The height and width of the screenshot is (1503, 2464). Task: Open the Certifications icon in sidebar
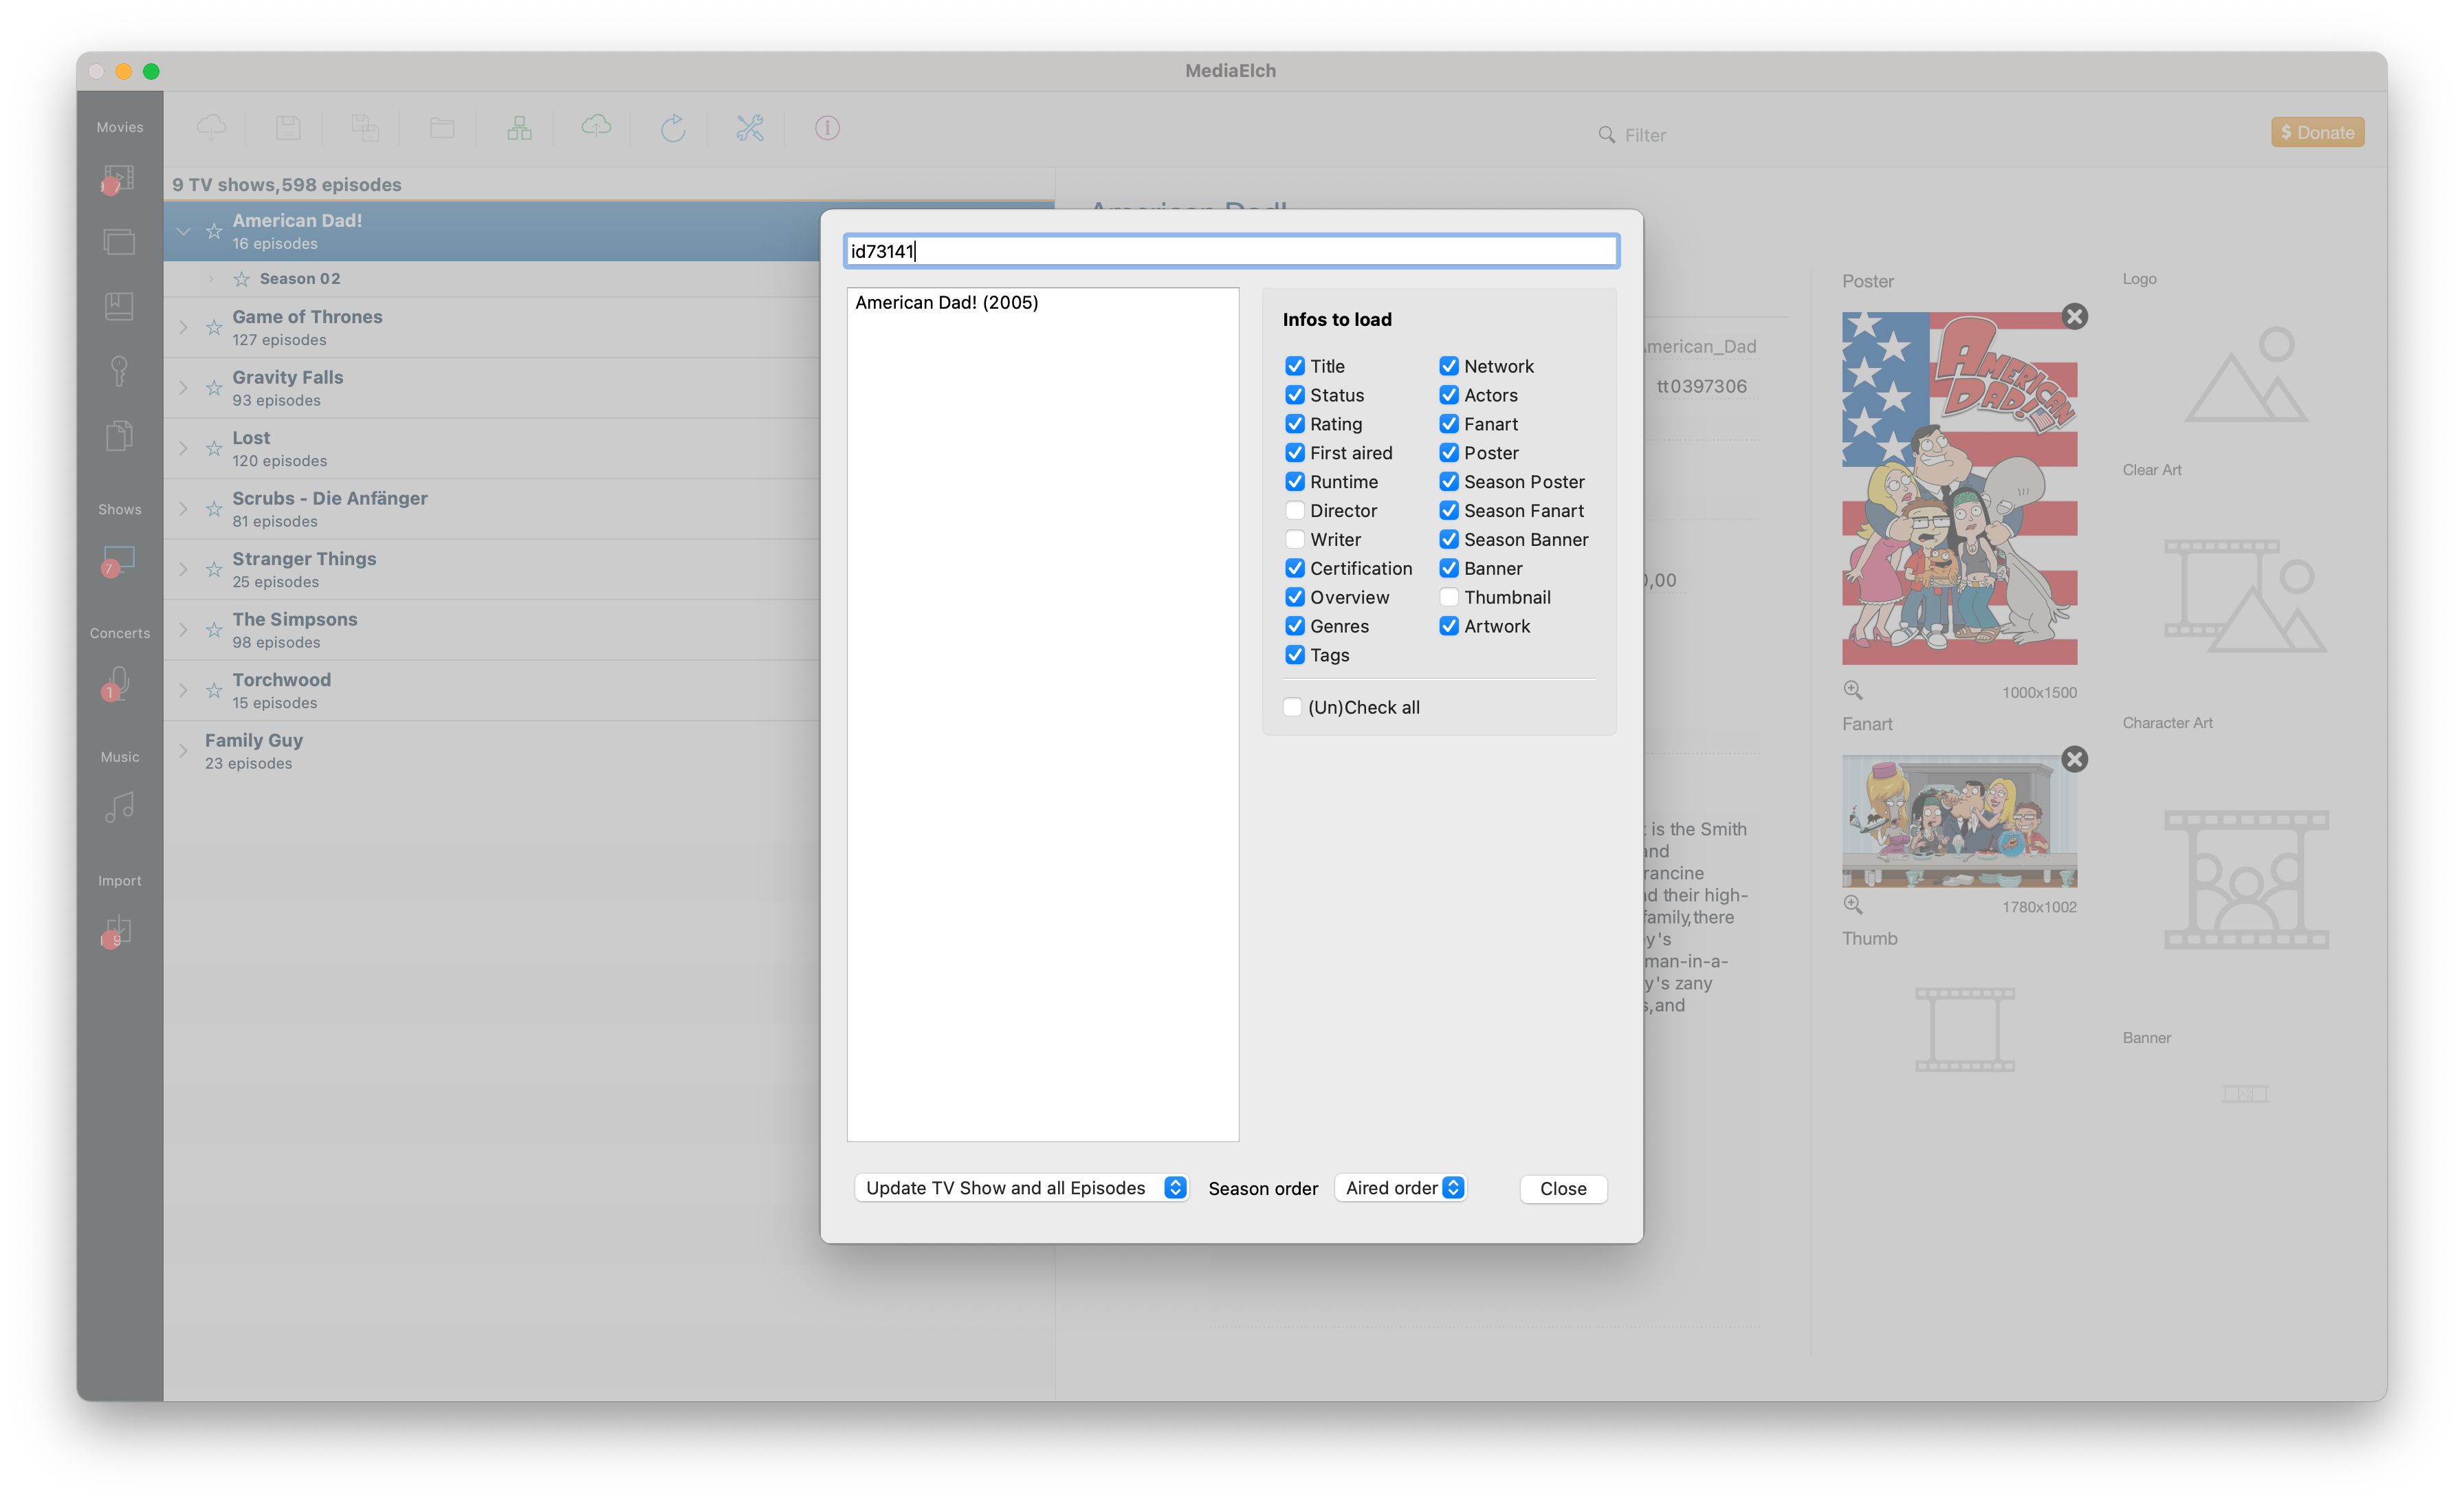pyautogui.click(x=119, y=370)
